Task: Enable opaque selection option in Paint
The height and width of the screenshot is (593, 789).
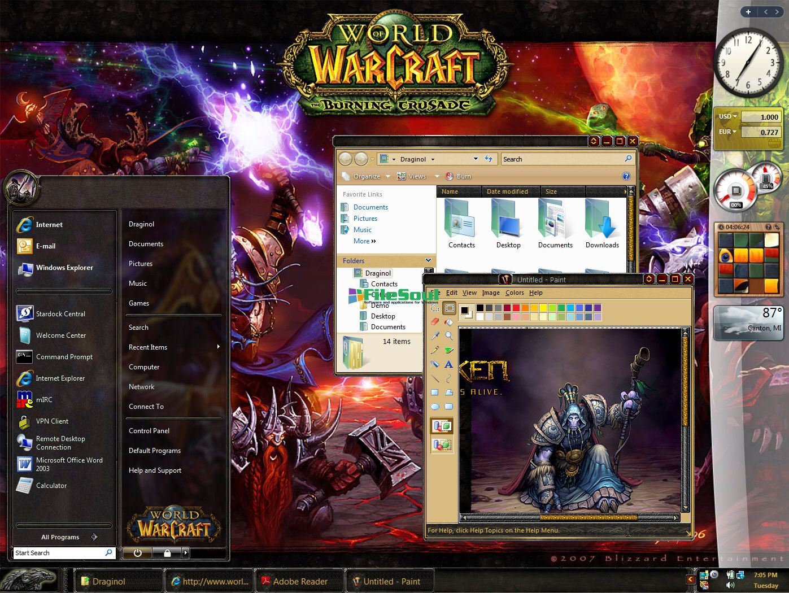Action: (x=442, y=426)
